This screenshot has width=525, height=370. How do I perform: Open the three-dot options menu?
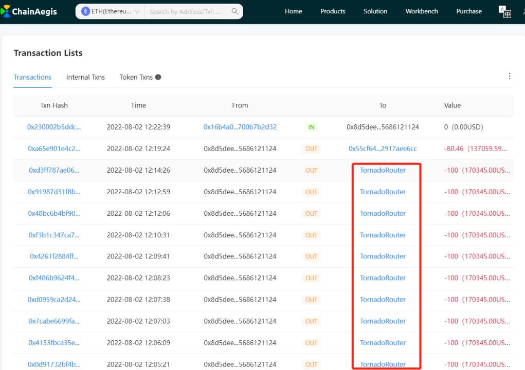510,76
